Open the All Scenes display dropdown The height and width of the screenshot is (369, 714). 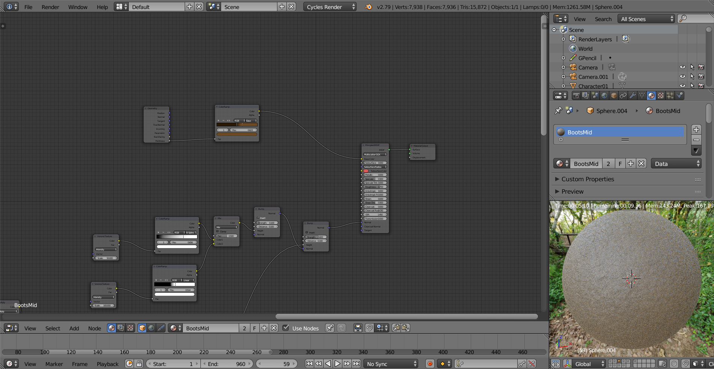[x=646, y=19]
